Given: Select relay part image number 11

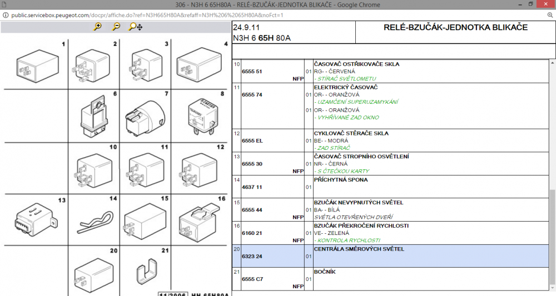Looking at the screenshot, I should click(146, 170).
